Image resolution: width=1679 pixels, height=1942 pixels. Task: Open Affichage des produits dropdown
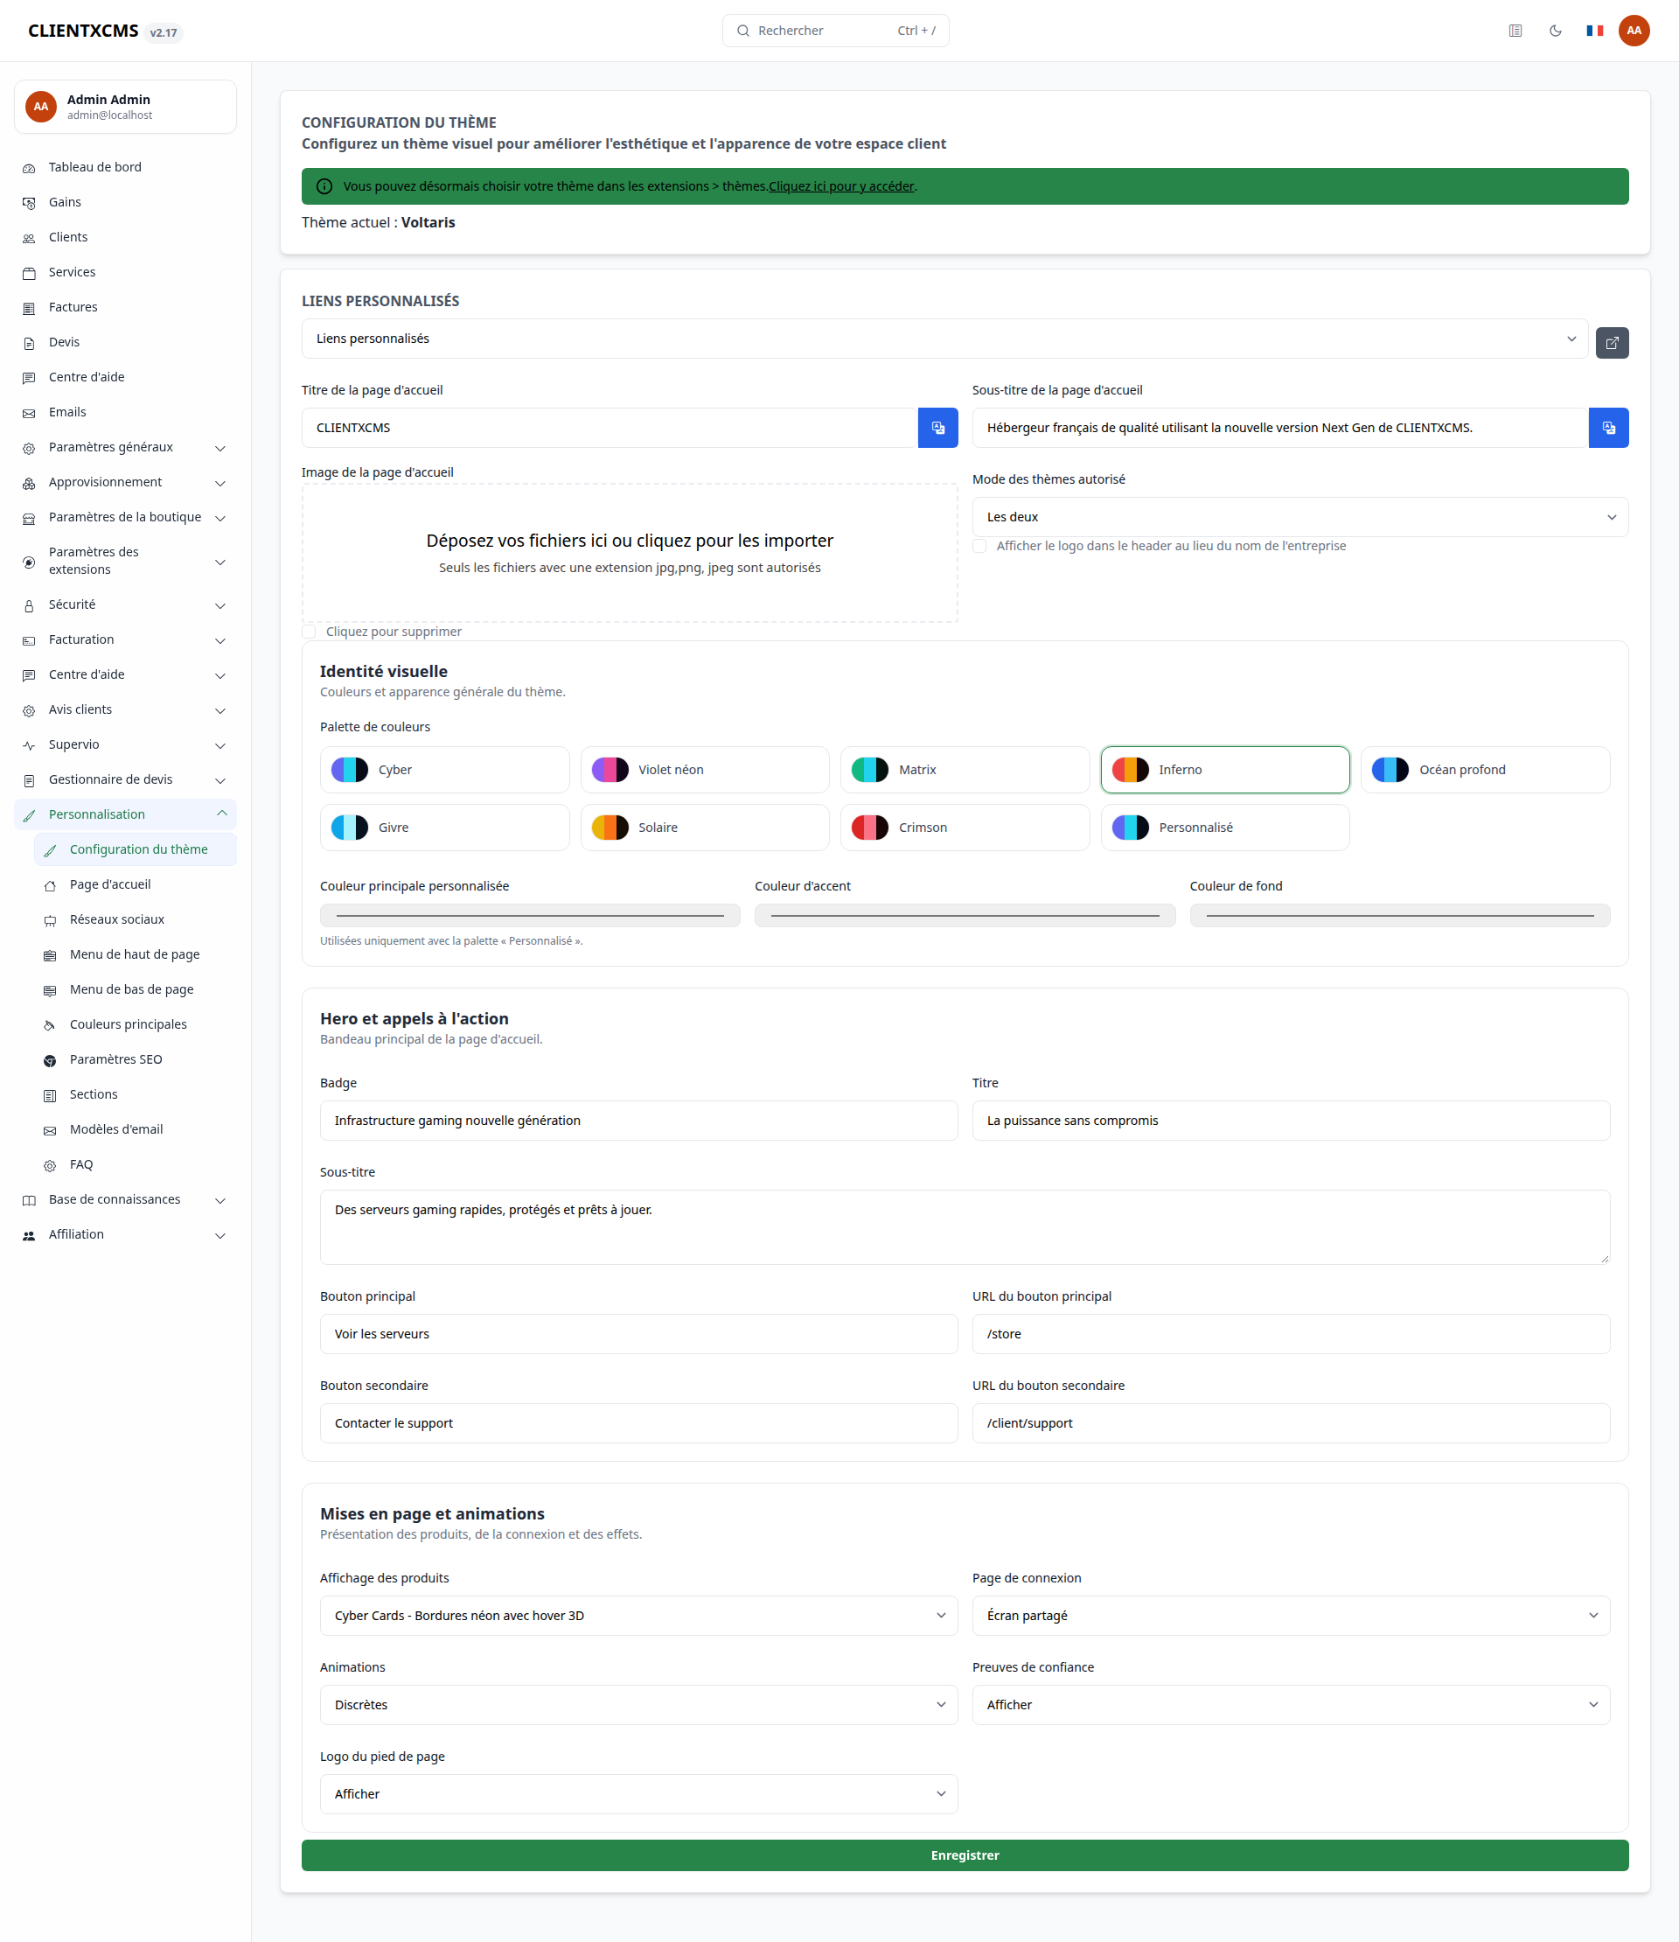point(638,1615)
